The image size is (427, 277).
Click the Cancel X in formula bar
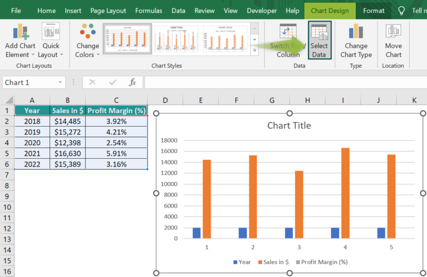pos(93,82)
